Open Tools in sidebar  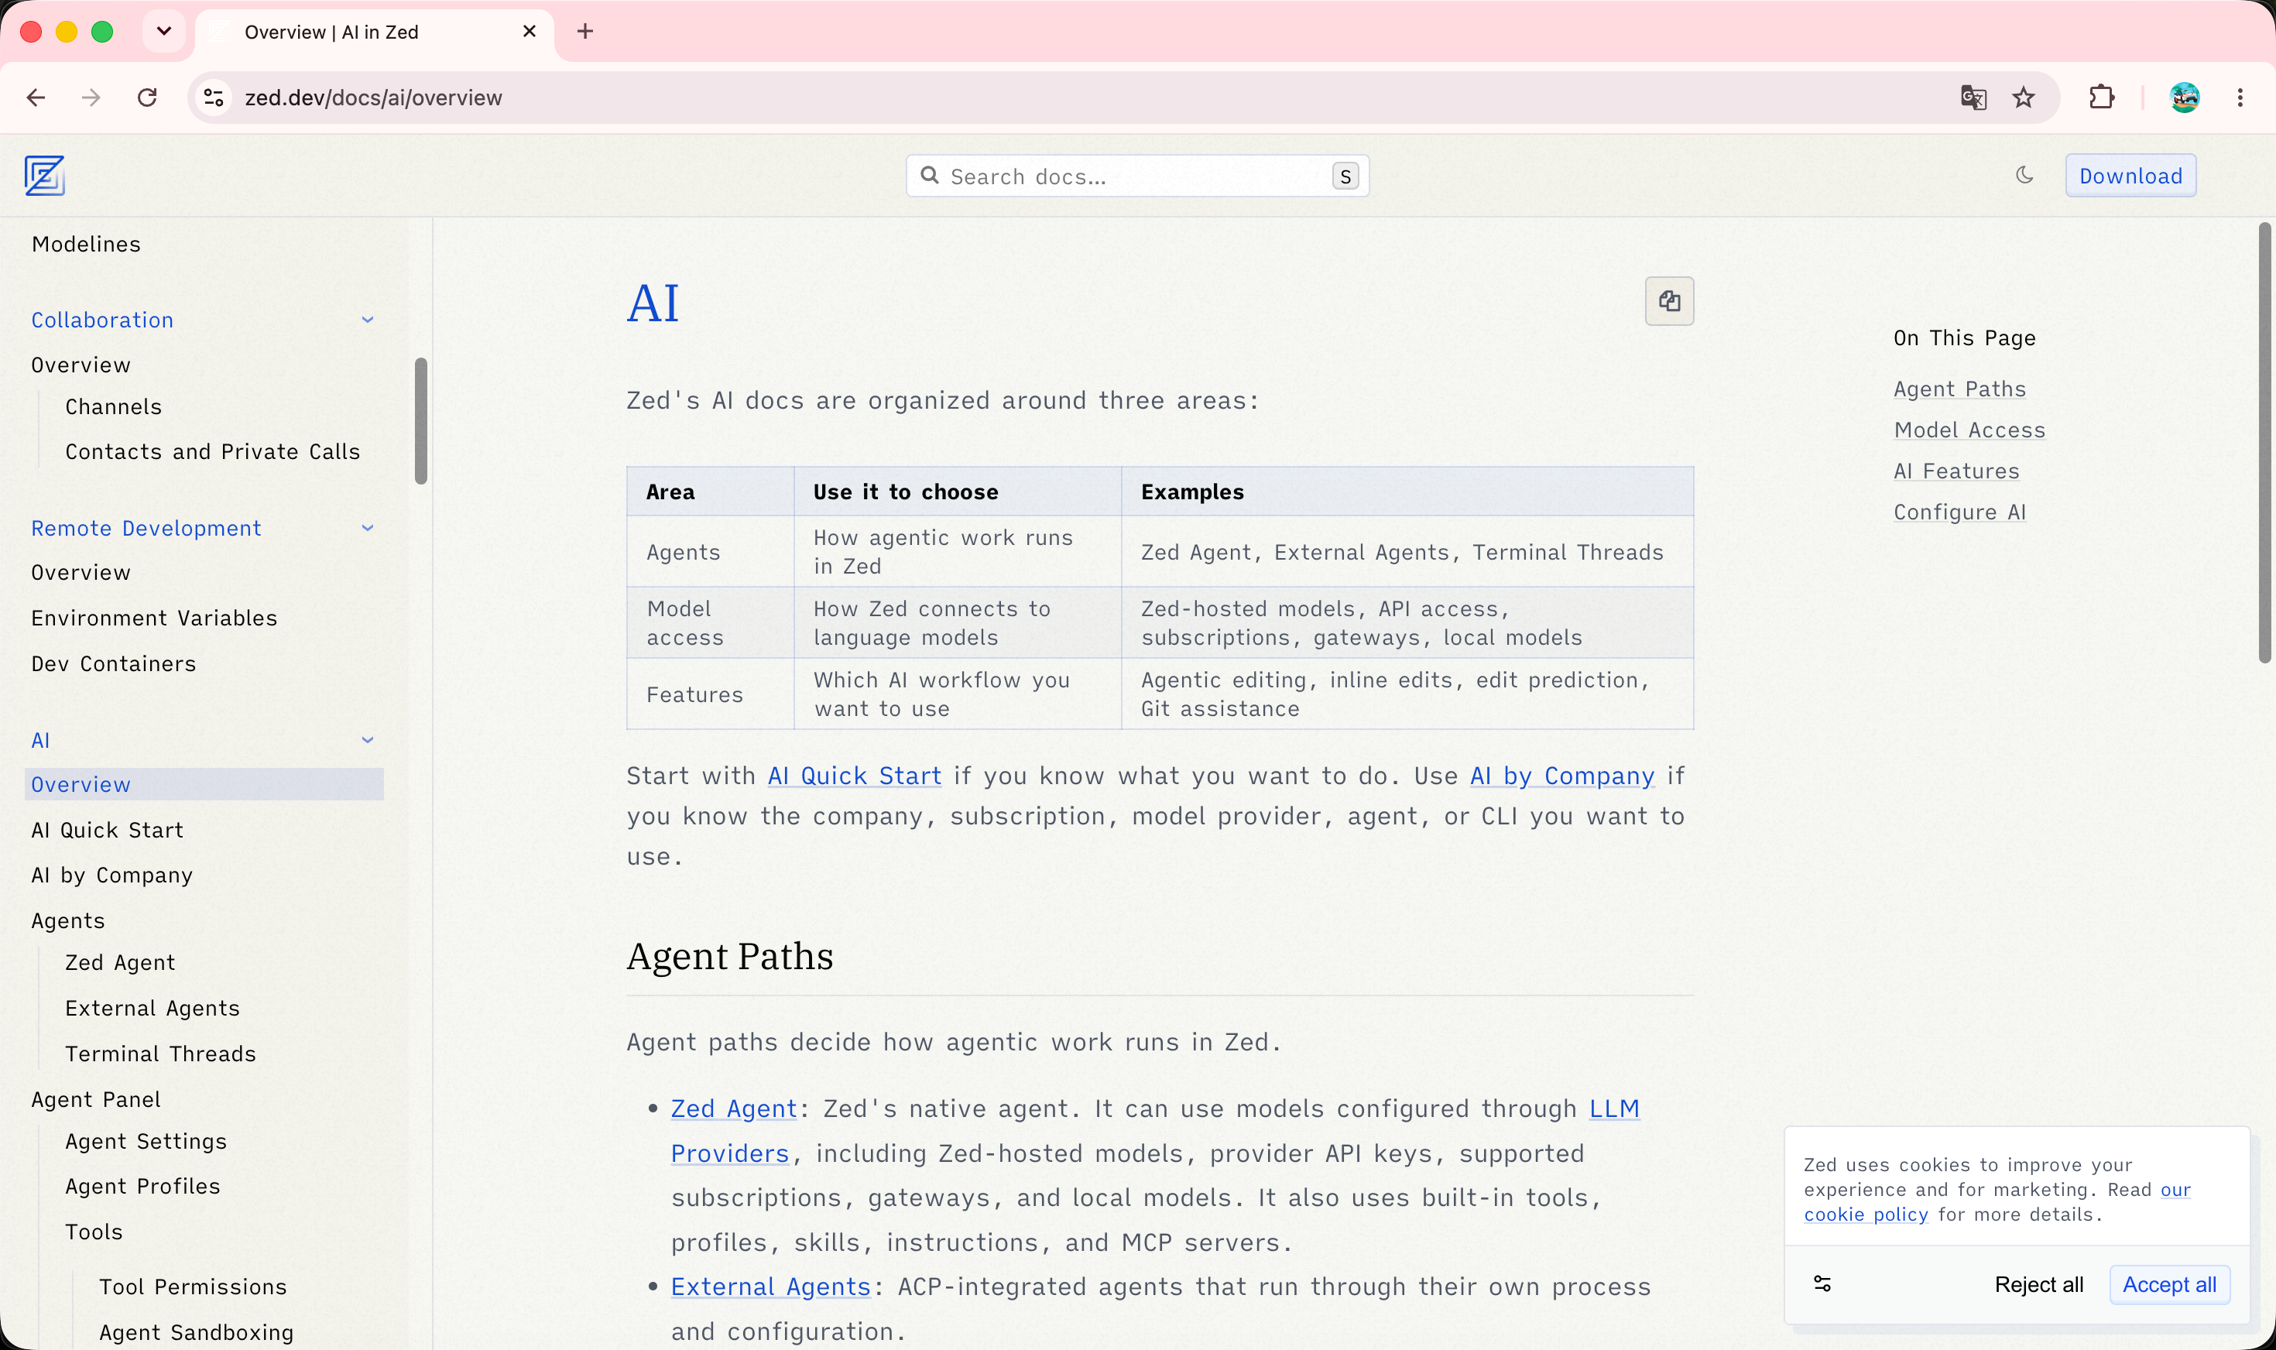94,1232
